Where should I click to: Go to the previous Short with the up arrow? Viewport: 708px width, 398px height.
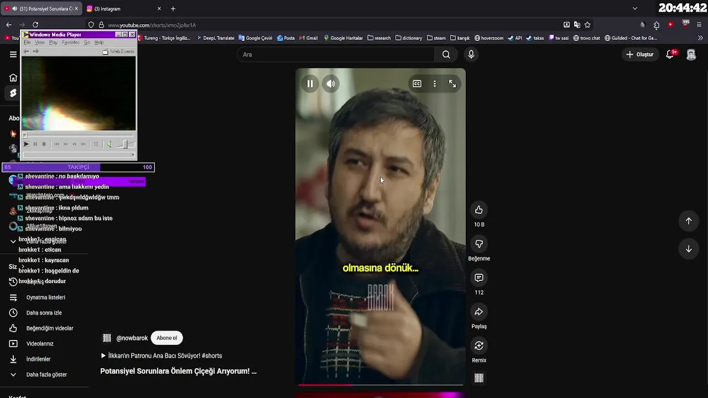[689, 221]
